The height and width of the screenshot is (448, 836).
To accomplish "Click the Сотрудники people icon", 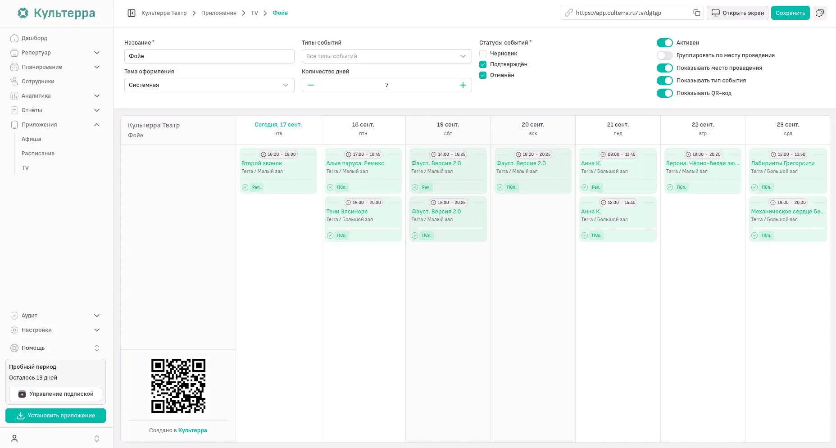I will tap(14, 81).
